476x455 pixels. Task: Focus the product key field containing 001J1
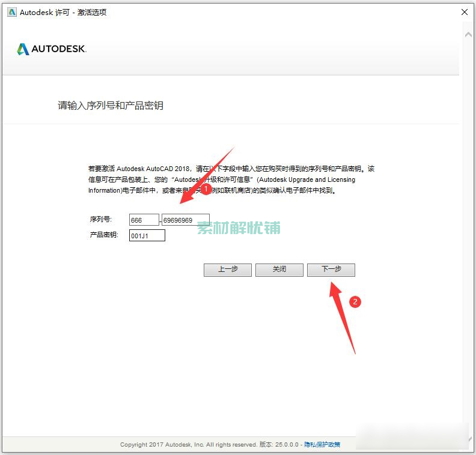147,235
